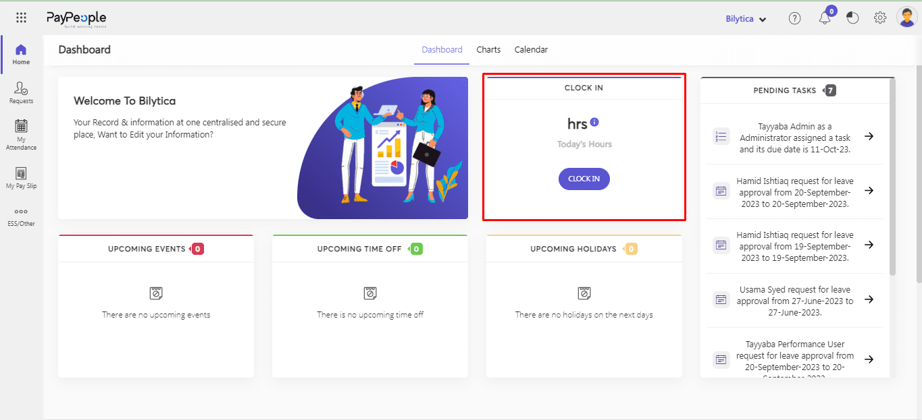Switch to the Charts tab
The width and height of the screenshot is (922, 420).
click(488, 49)
